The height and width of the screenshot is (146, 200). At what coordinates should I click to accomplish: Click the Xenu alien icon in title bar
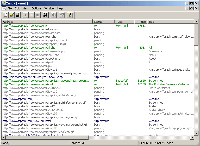[4, 3]
